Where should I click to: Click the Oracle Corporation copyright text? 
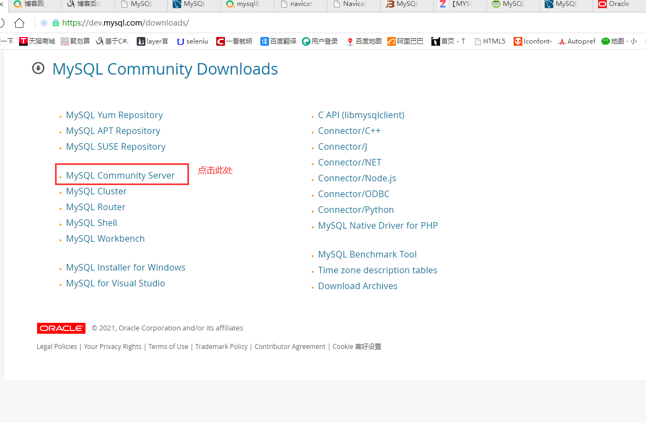coord(167,328)
